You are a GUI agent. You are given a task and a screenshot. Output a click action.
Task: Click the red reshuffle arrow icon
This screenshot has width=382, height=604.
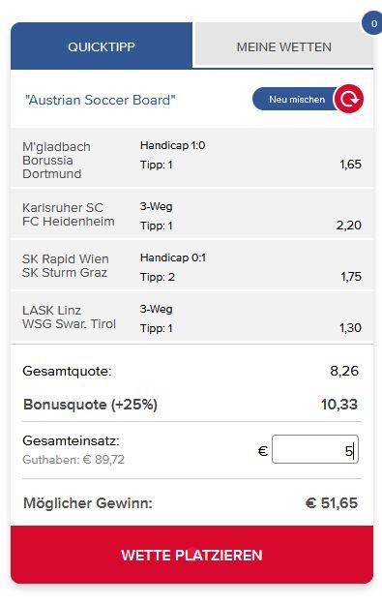tap(348, 99)
